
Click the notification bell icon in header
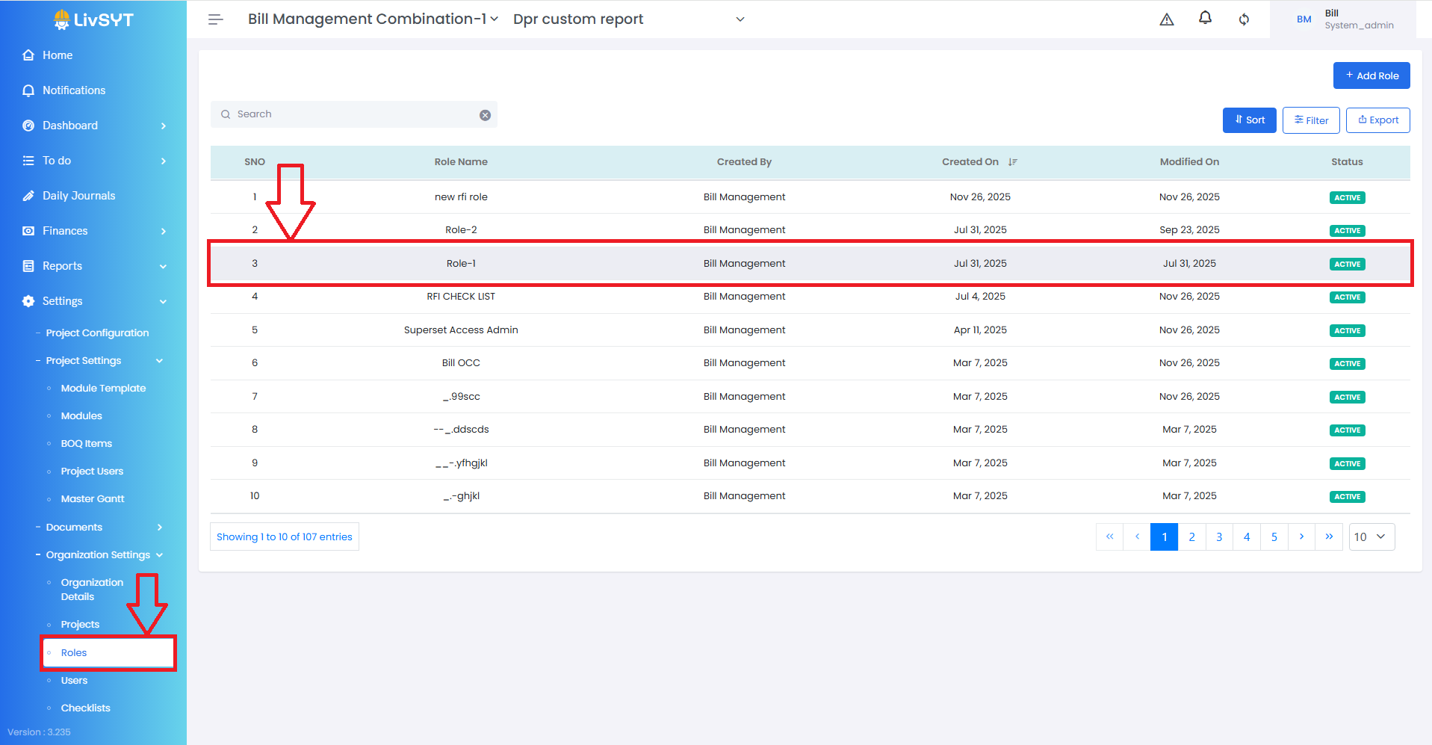click(x=1205, y=18)
